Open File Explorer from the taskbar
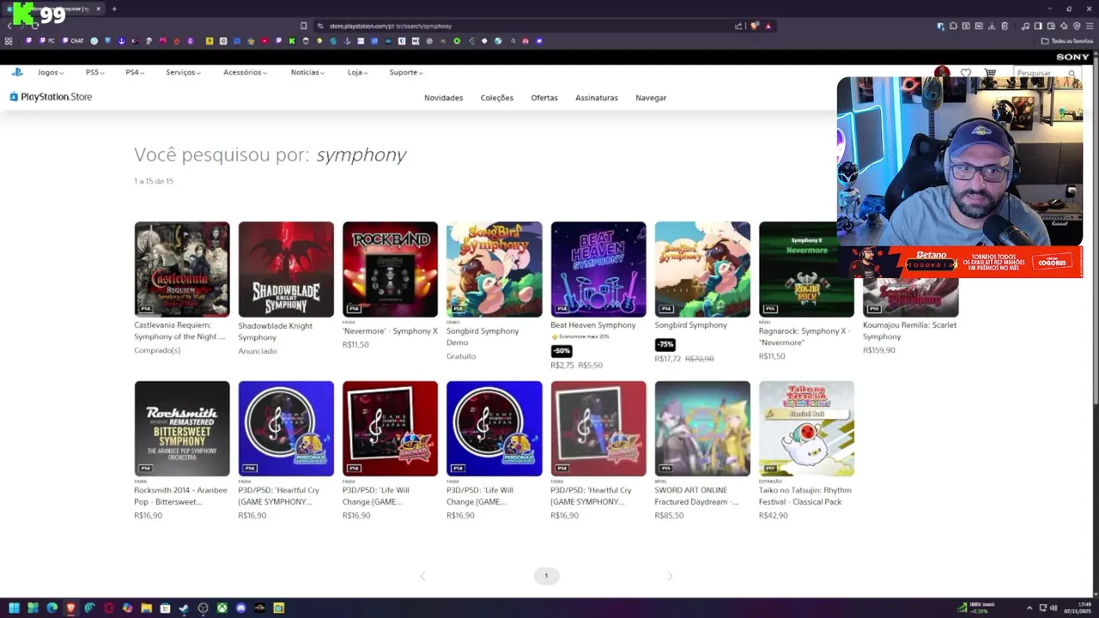Viewport: 1099px width, 618px height. 146,608
